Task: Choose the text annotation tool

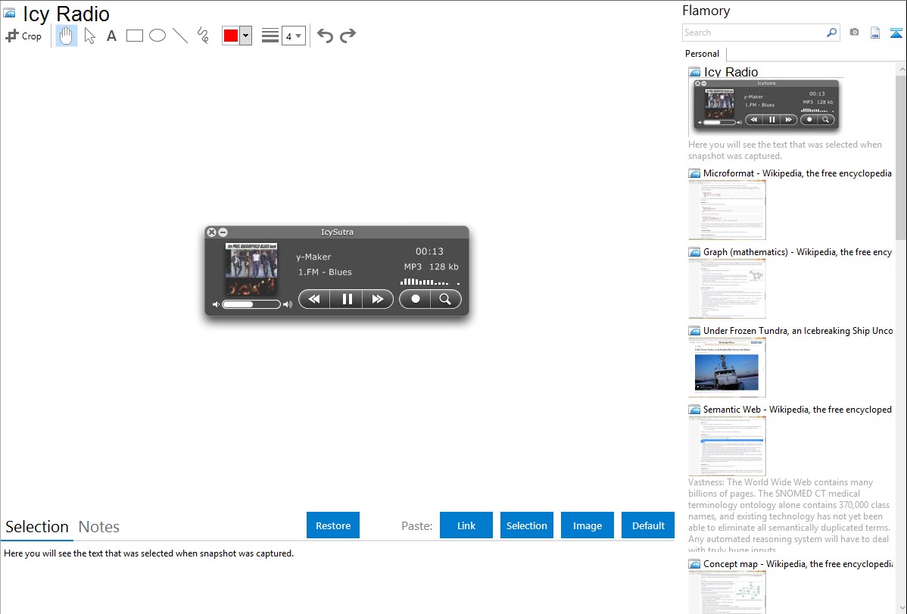Action: click(x=111, y=36)
